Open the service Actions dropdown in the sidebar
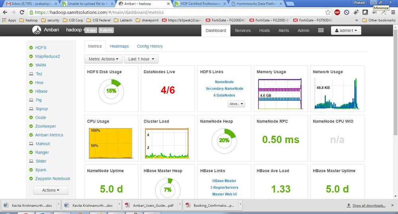 (51, 190)
